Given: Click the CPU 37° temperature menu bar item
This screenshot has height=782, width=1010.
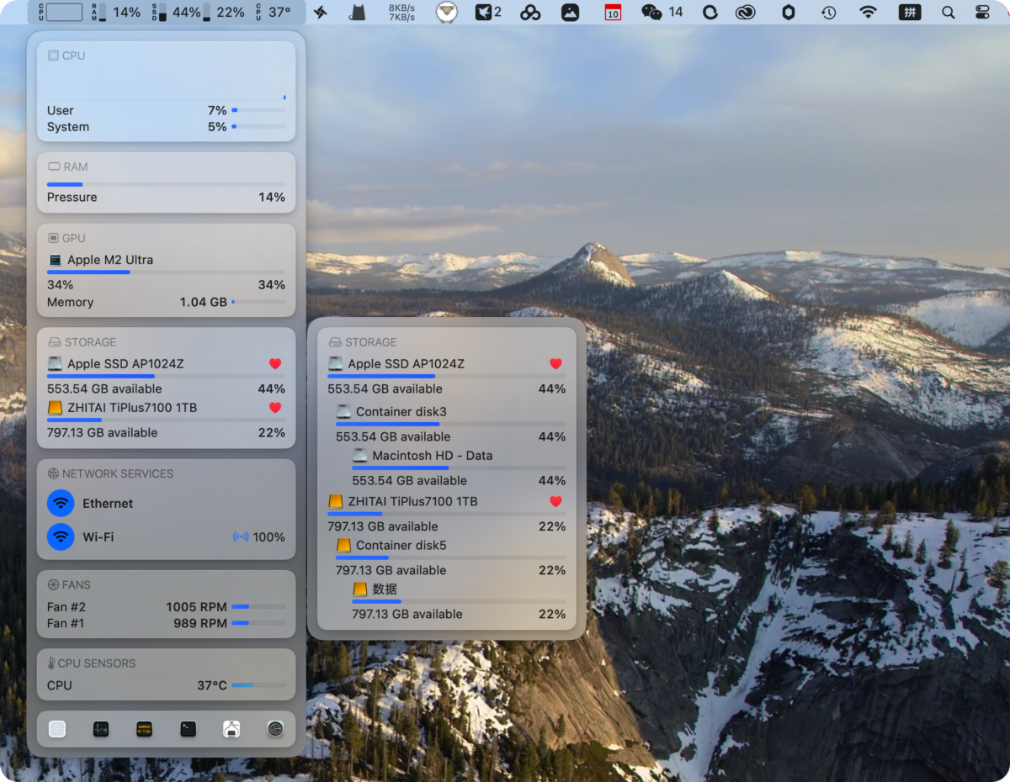Looking at the screenshot, I should click(274, 13).
